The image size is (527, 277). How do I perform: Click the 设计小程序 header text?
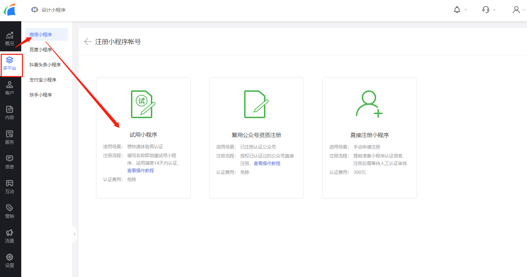click(53, 10)
